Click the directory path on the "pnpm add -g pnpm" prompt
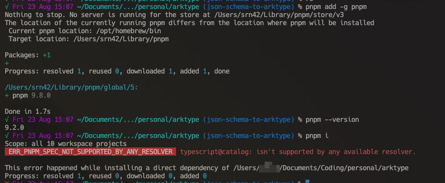Image resolution: width=445 pixels, height=183 pixels. pos(138,7)
